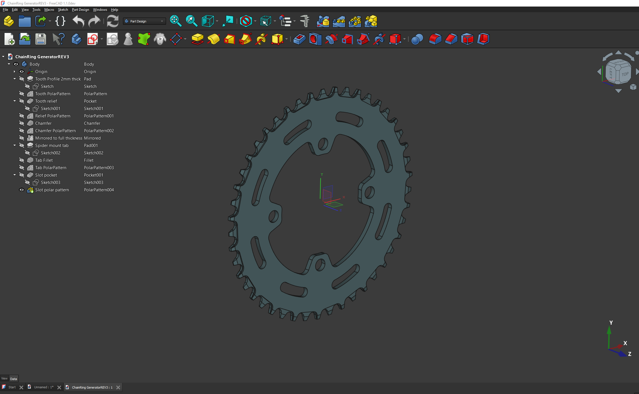The height and width of the screenshot is (394, 639).
Task: Click the Create Sketch icon
Action: [x=93, y=39]
